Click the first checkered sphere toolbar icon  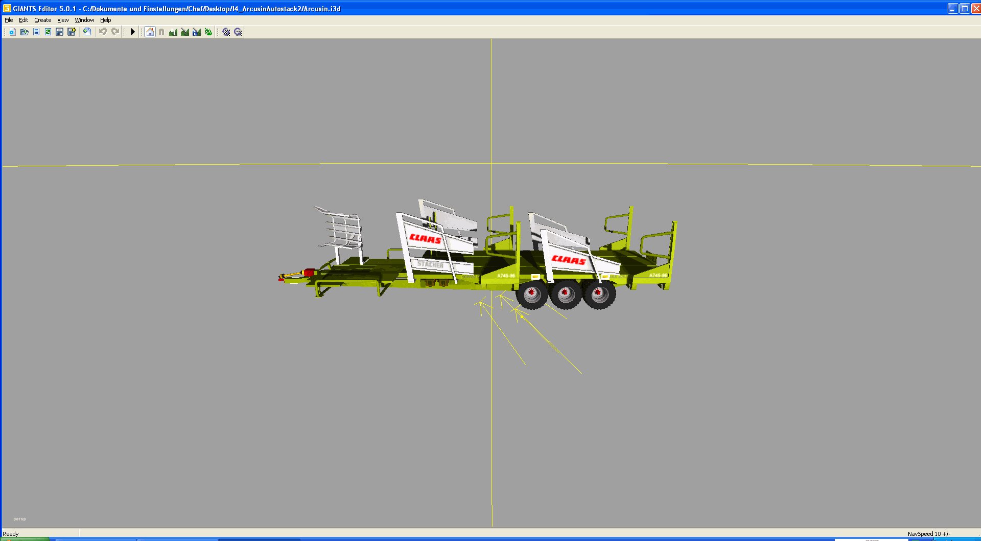pos(226,32)
